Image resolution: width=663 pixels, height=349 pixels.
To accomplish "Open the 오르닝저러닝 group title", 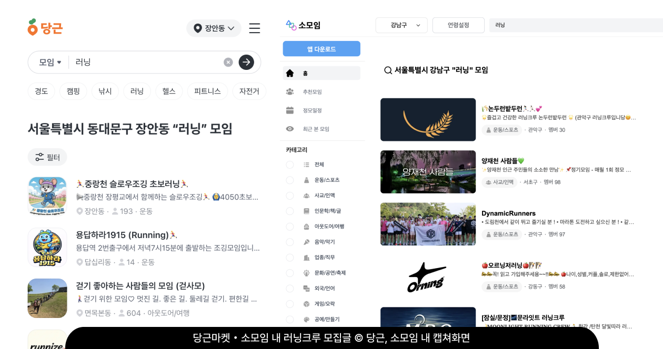I will tap(511, 265).
